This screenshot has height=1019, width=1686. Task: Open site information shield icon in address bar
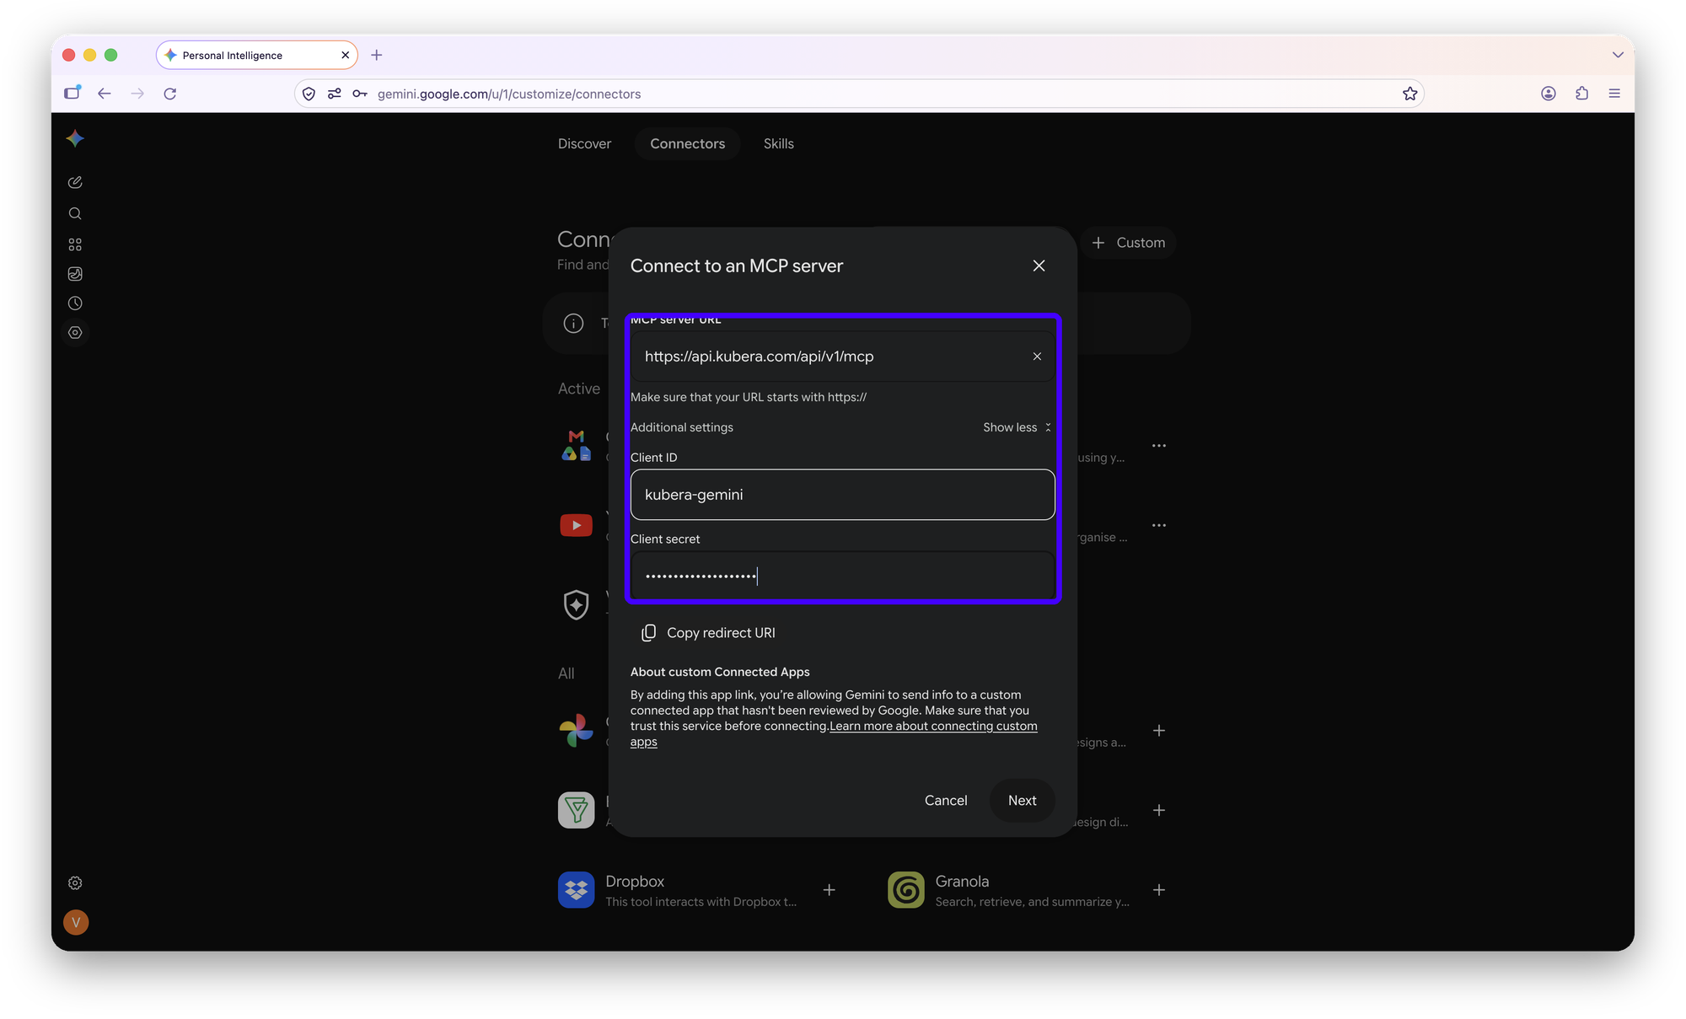pos(309,94)
